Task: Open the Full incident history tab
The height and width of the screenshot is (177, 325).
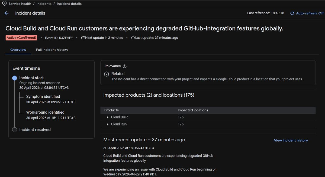Action: (52, 50)
